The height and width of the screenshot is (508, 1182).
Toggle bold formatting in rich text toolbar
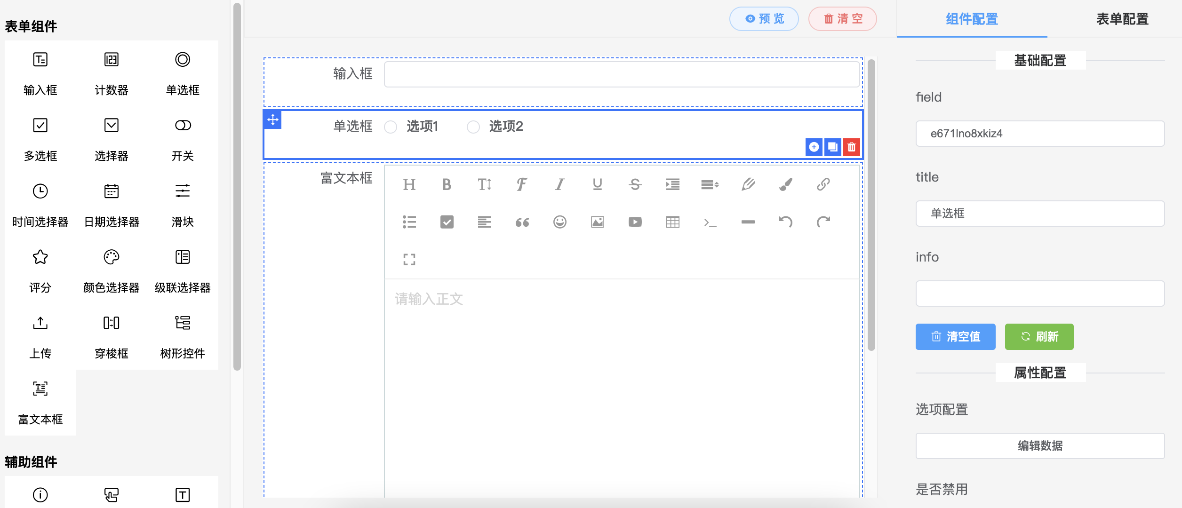(x=447, y=184)
